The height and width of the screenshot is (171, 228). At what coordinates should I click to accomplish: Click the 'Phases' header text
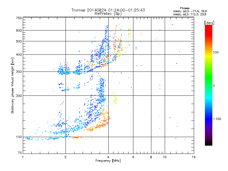click(184, 8)
